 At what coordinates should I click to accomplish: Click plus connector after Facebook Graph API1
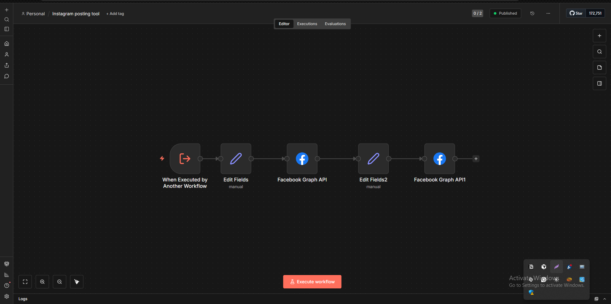tap(476, 159)
